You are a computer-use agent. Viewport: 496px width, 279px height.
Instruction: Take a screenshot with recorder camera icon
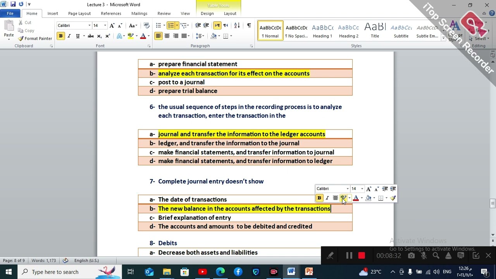pyautogui.click(x=411, y=256)
